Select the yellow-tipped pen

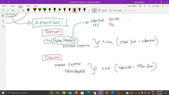click(60, 10)
